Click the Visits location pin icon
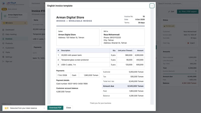Screen dimensions: 201x113 point(3,52)
